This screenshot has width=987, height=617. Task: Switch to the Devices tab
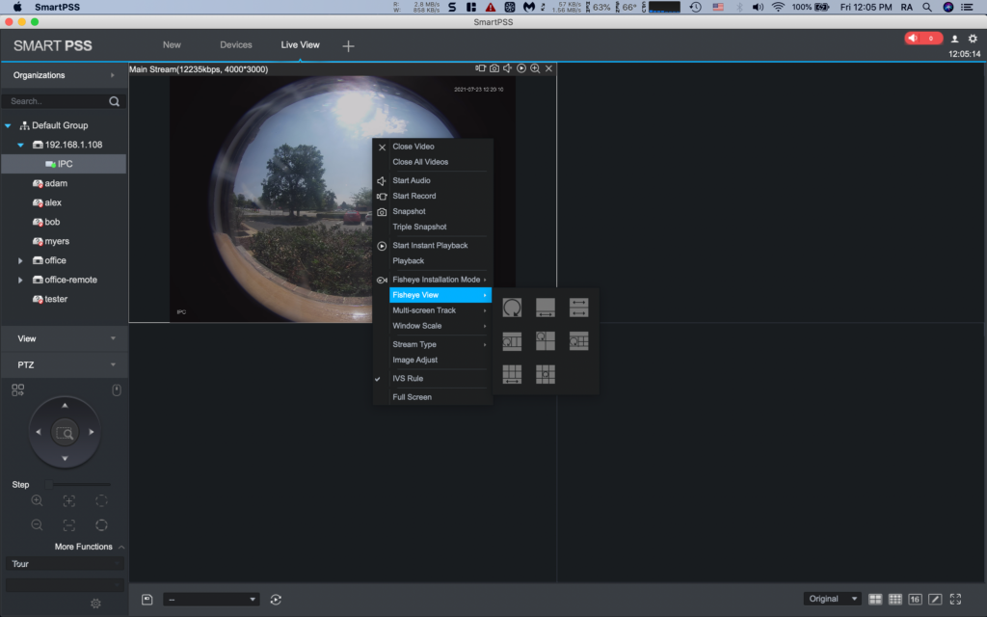click(236, 44)
